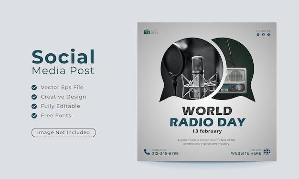Click the globe website icon
The image size is (299, 179).
(267, 152)
